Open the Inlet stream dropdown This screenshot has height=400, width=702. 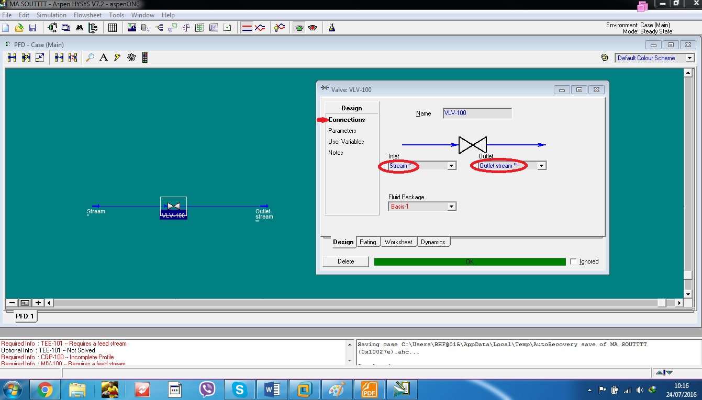tap(450, 165)
